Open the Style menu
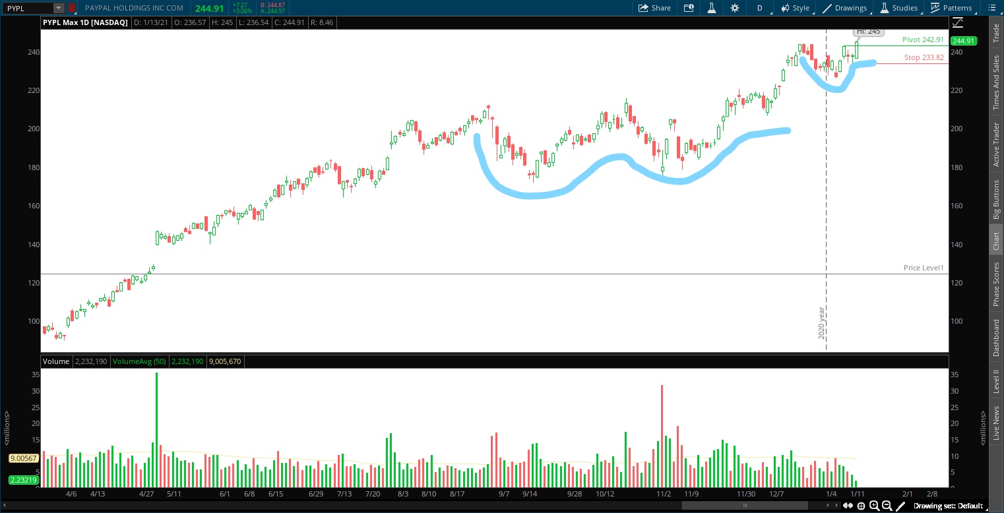 click(x=795, y=8)
